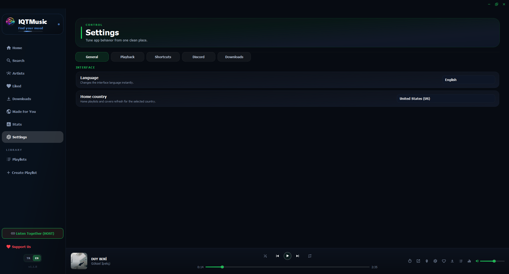Open the pop-out external window icon
The width and height of the screenshot is (509, 274).
(x=418, y=261)
